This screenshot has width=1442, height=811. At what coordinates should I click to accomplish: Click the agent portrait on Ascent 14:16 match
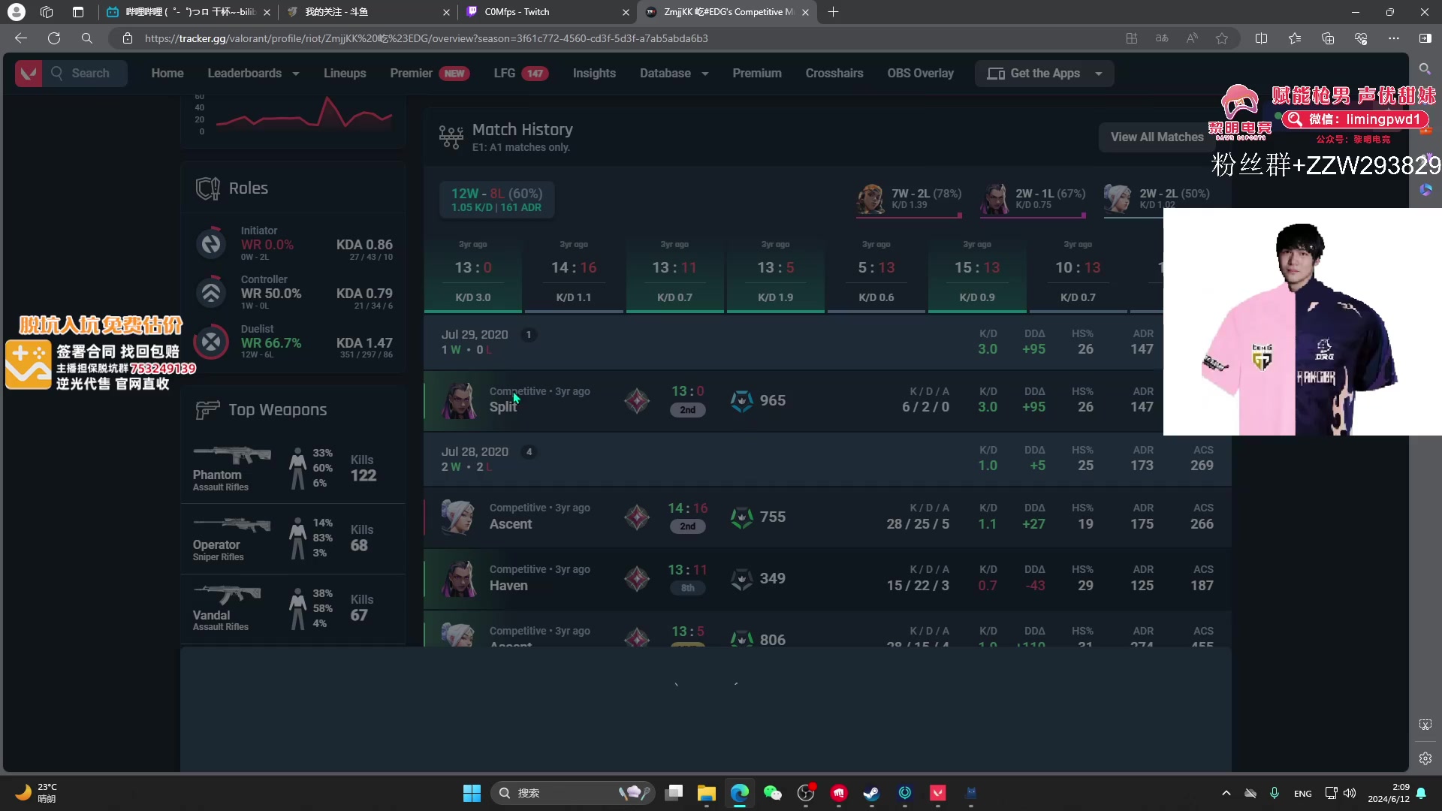[458, 517]
